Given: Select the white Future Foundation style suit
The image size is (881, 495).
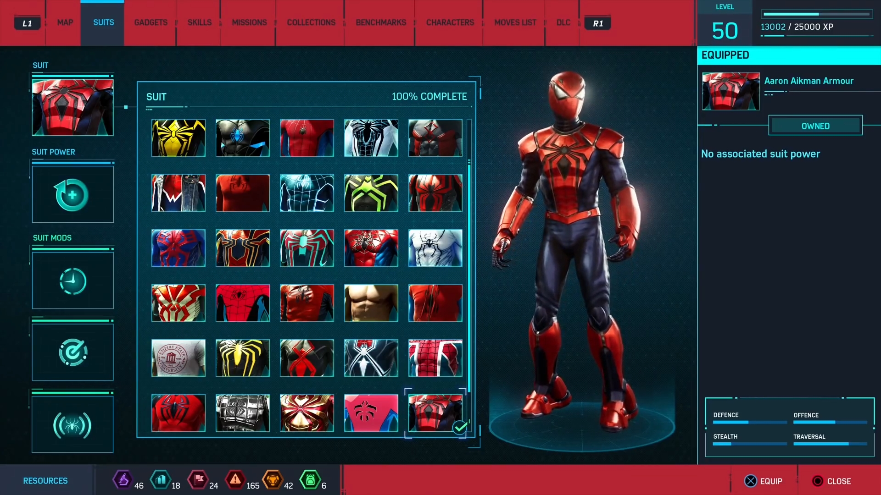Looking at the screenshot, I should [x=371, y=138].
